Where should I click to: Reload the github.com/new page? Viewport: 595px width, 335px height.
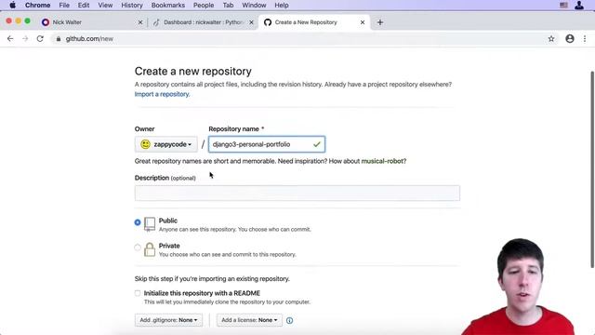[40, 39]
